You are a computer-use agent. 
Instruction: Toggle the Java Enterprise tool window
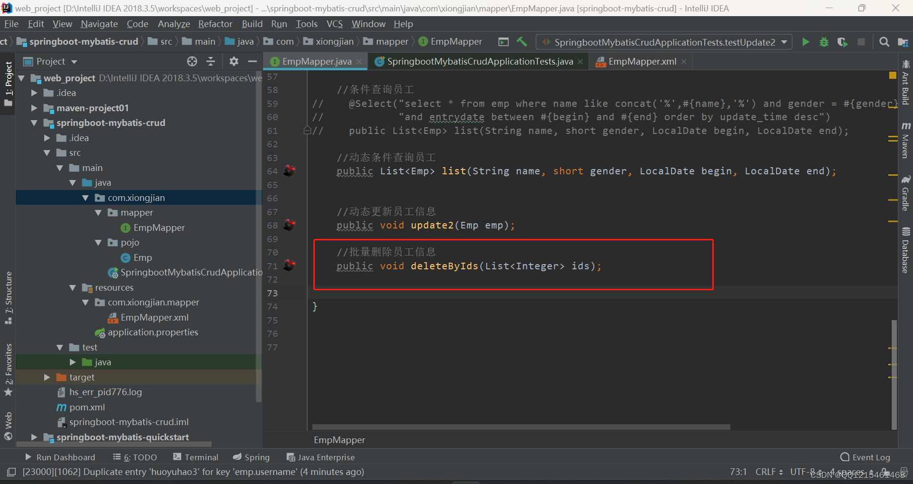(x=321, y=457)
